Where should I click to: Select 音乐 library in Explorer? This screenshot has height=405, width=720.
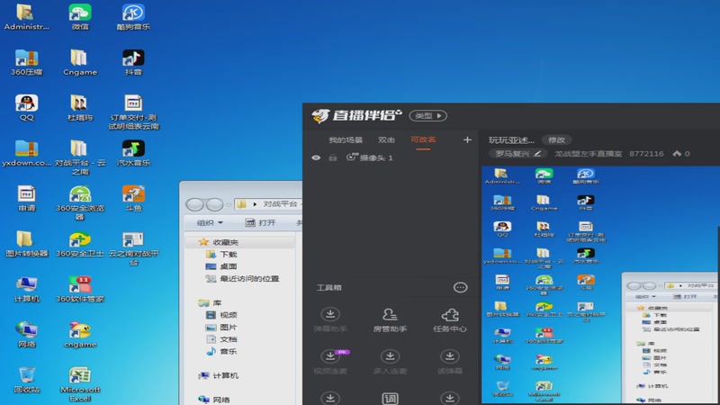221,351
